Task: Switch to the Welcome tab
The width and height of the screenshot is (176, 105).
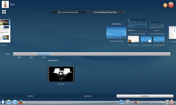Action: coord(31,96)
